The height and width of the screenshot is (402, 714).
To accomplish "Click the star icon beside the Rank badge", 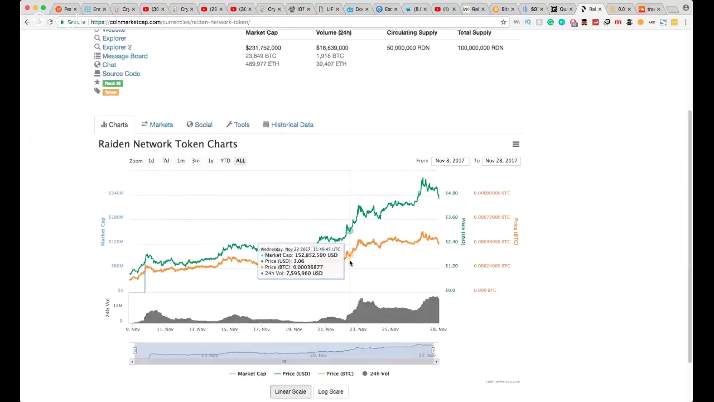I will click(97, 83).
